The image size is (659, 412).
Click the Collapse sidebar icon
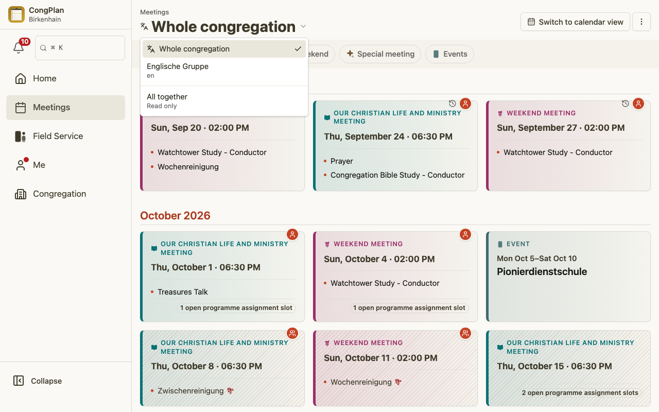tap(19, 381)
